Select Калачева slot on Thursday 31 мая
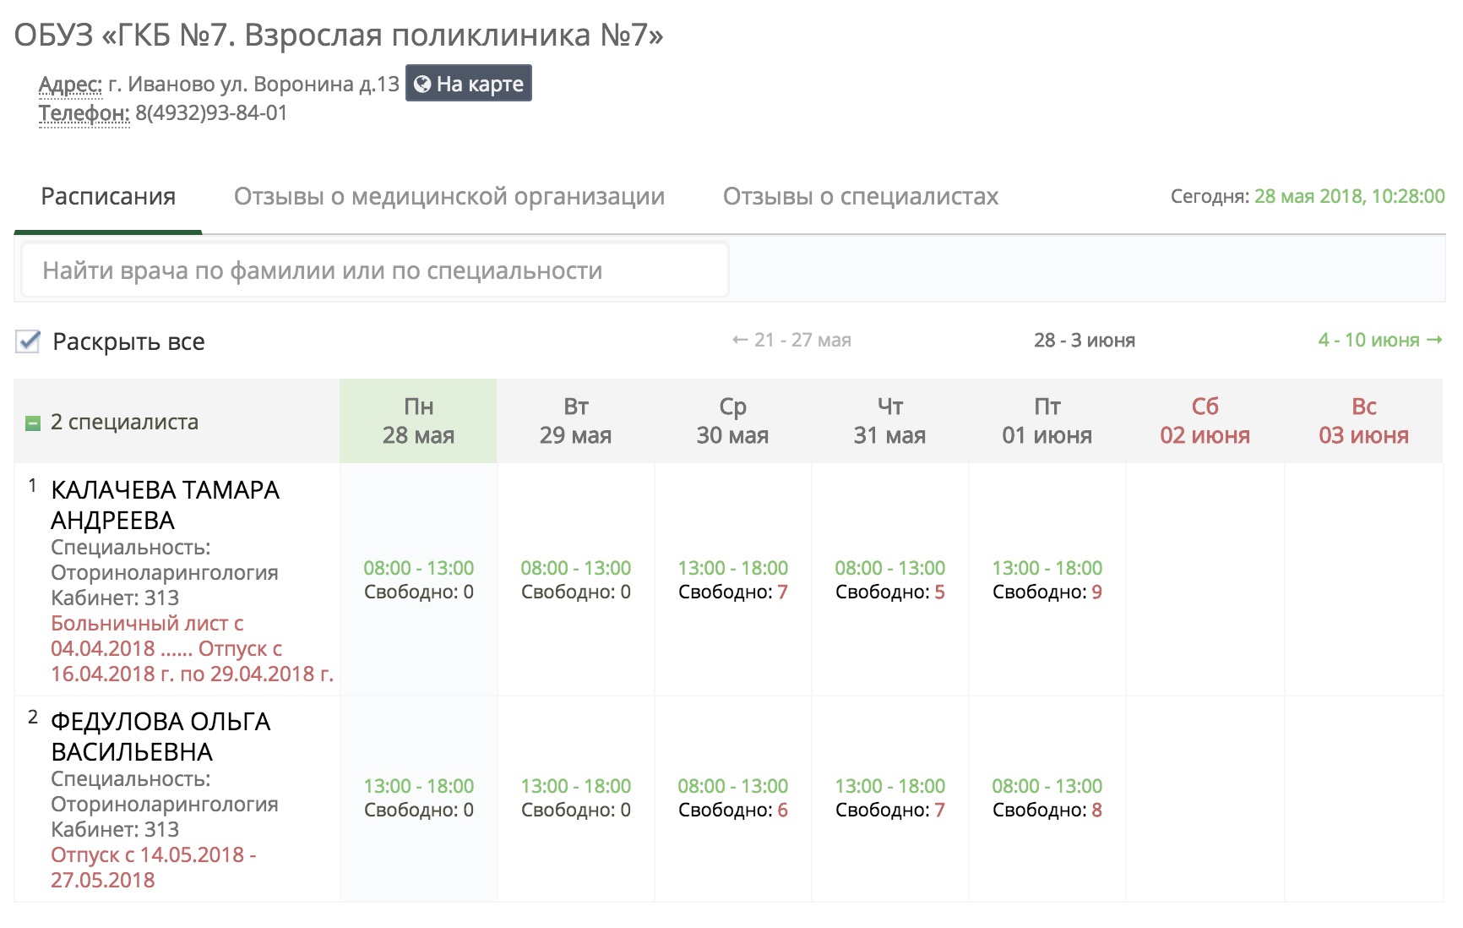 coord(890,580)
